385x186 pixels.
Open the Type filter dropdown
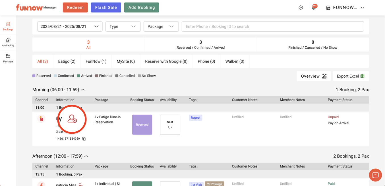click(x=123, y=26)
